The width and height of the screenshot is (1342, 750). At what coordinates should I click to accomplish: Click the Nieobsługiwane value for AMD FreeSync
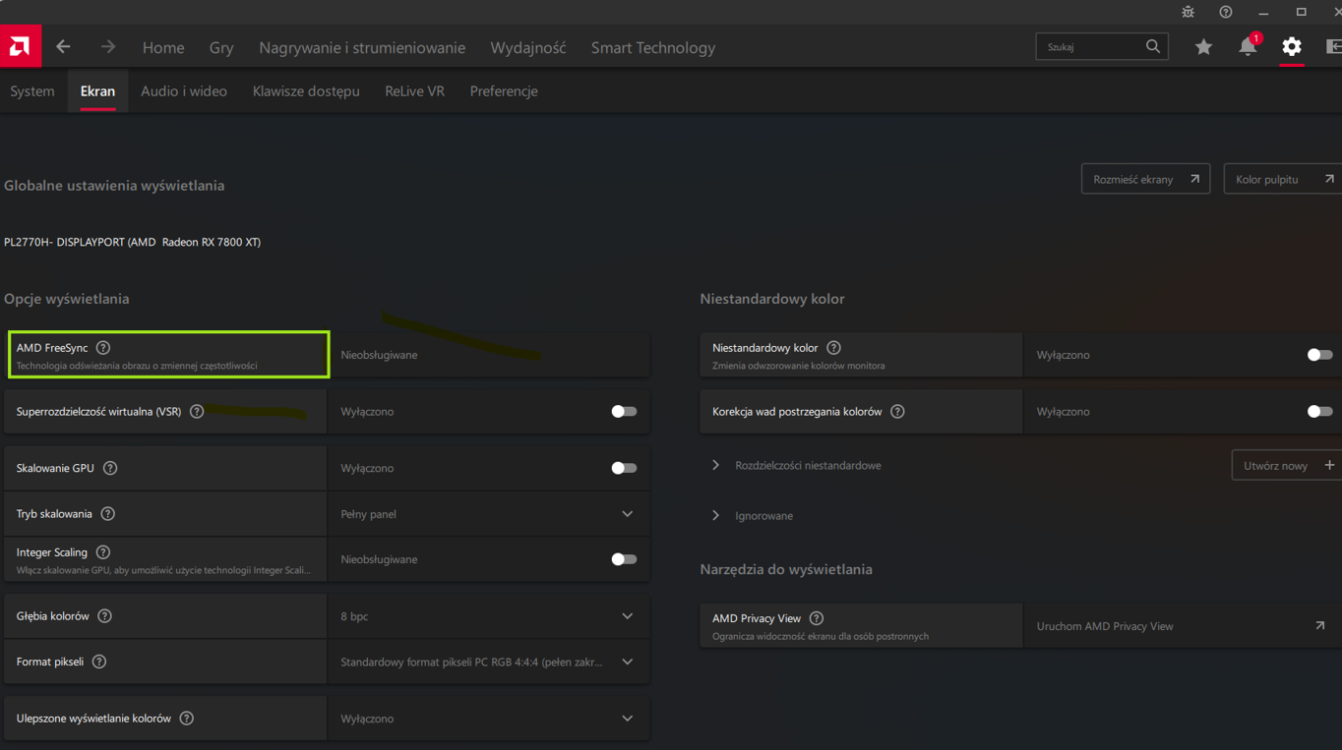tap(379, 355)
